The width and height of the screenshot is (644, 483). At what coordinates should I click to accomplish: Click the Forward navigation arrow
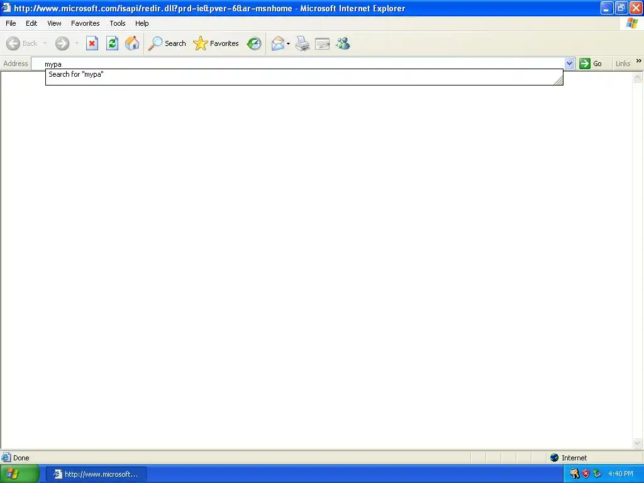pyautogui.click(x=62, y=43)
